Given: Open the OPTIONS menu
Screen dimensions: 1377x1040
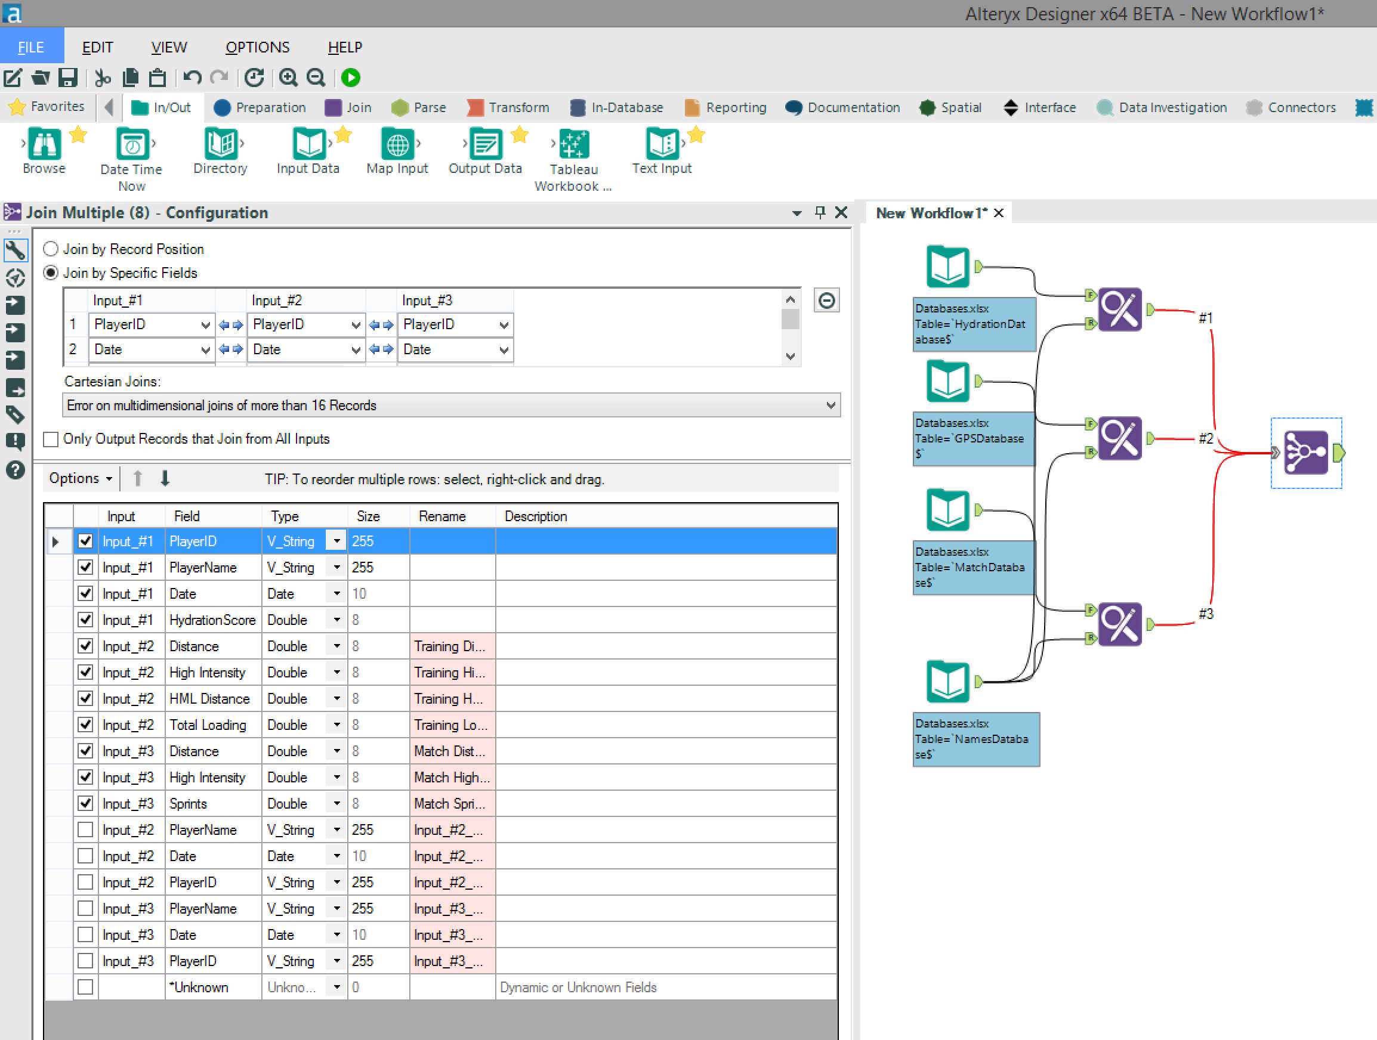Looking at the screenshot, I should 258,47.
